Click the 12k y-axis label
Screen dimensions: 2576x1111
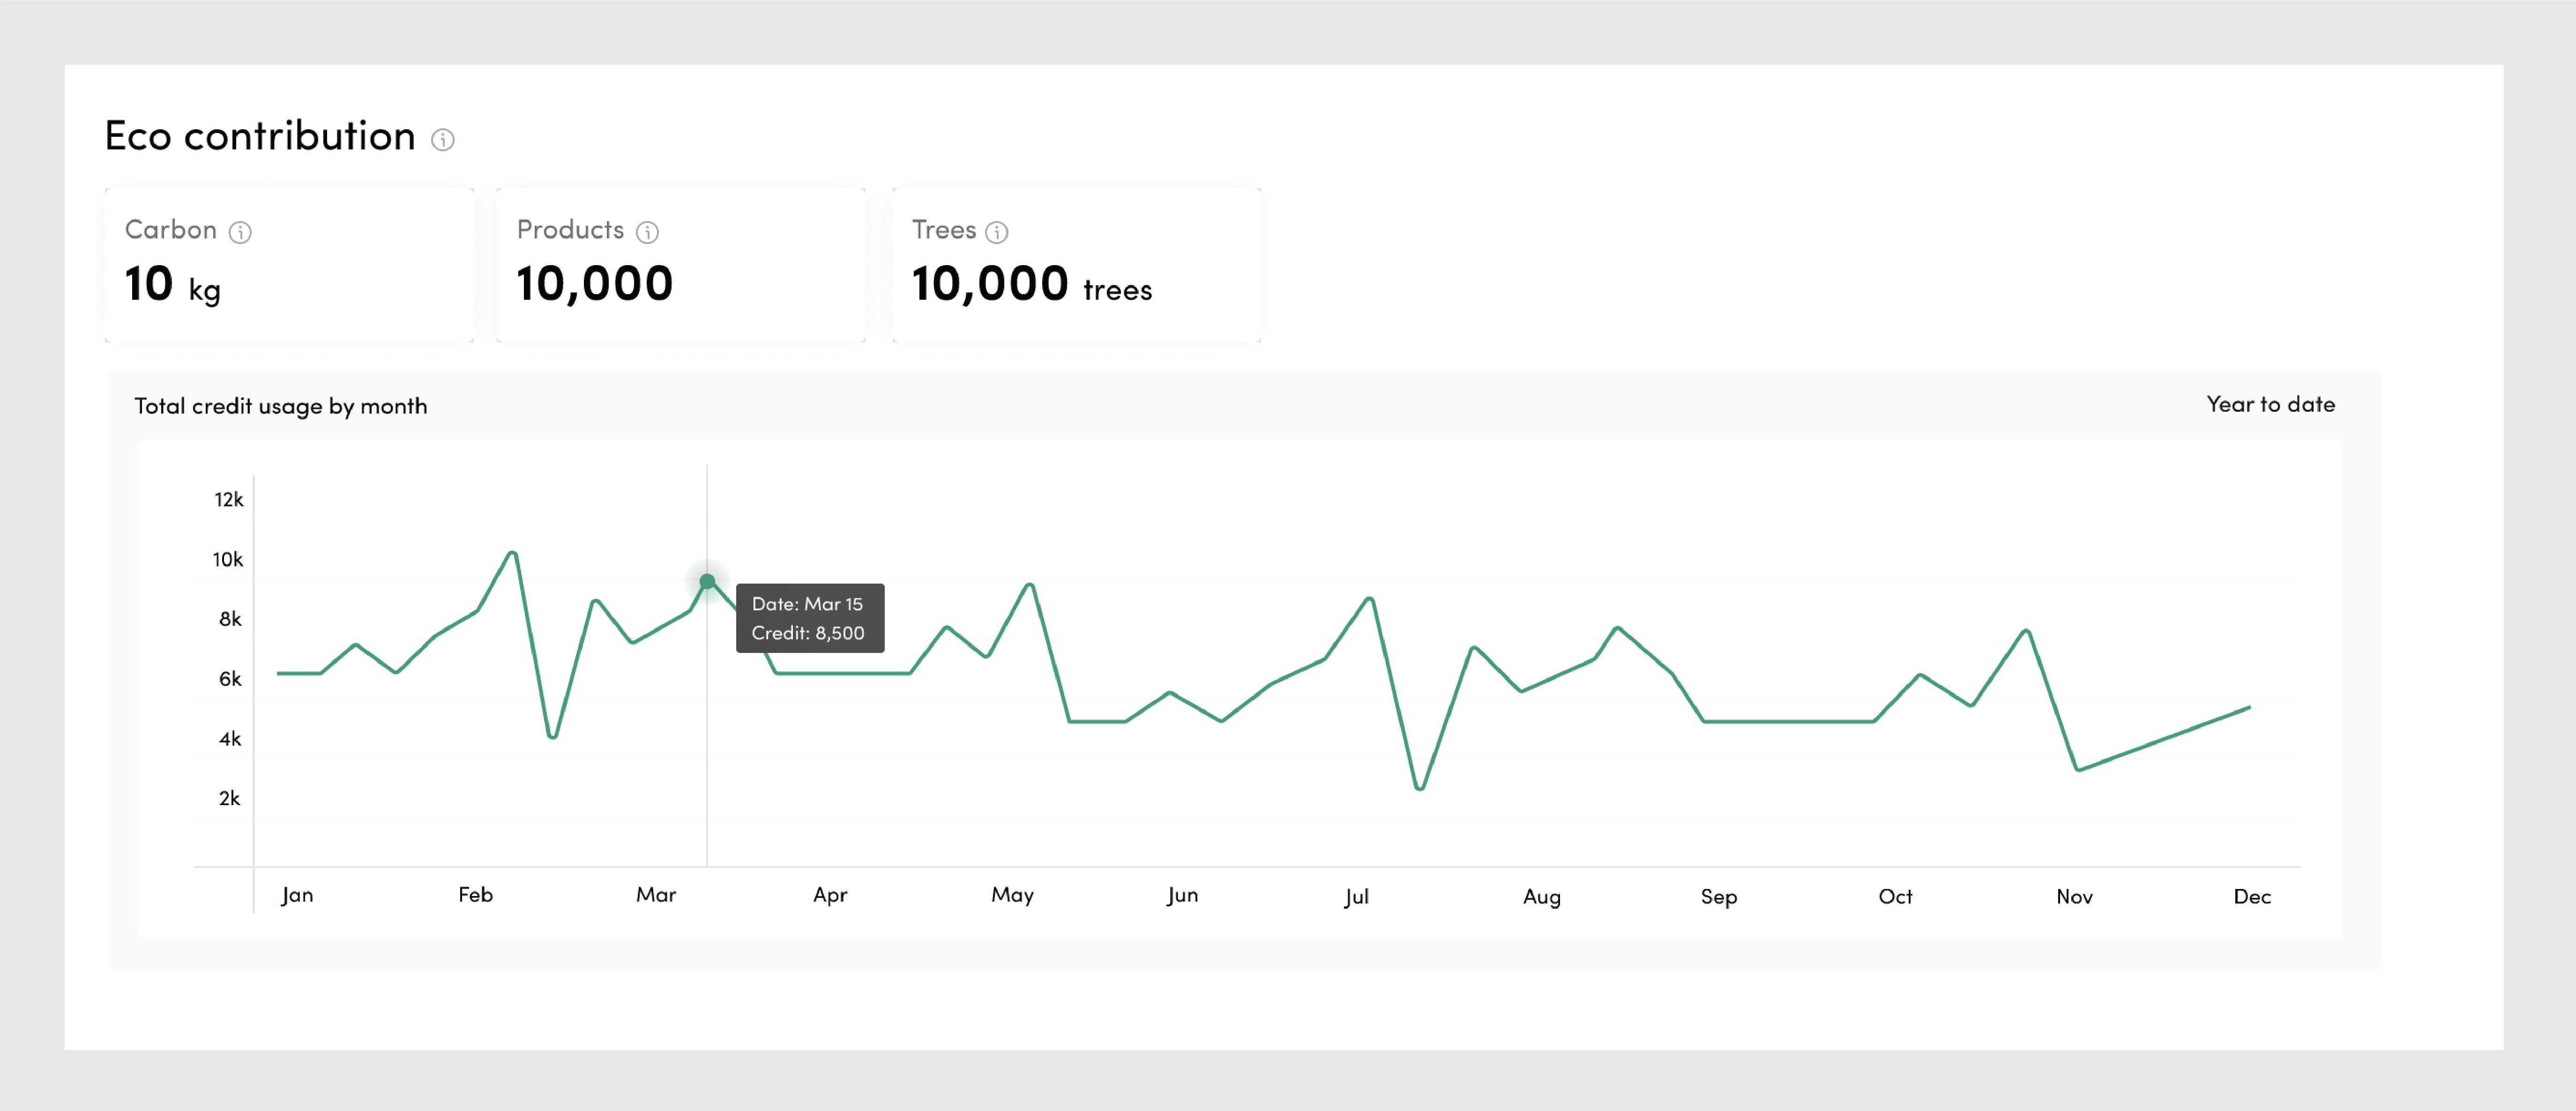[x=228, y=500]
